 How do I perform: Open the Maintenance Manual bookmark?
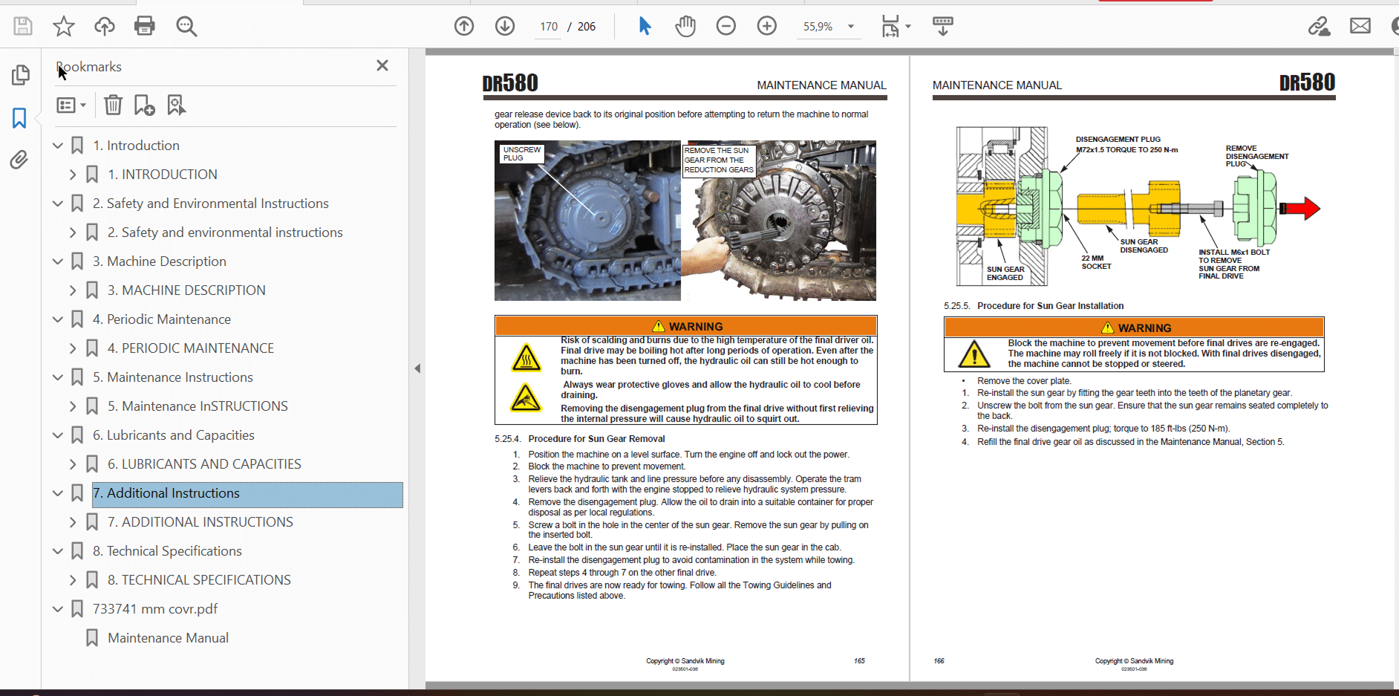click(x=168, y=638)
